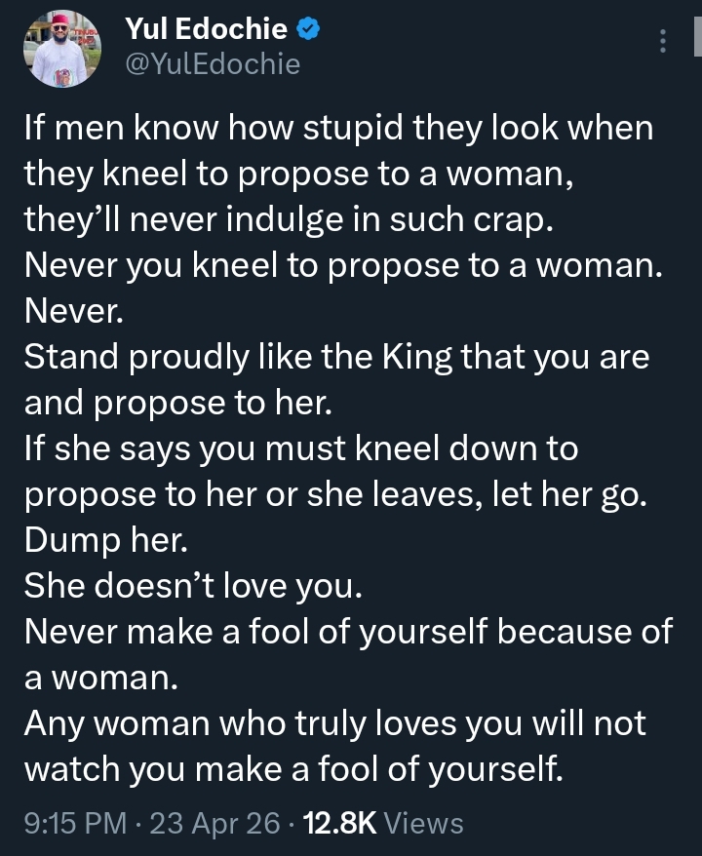The image size is (702, 856).
Task: Click the final line "watch you make a fool"
Action: pyautogui.click(x=293, y=769)
